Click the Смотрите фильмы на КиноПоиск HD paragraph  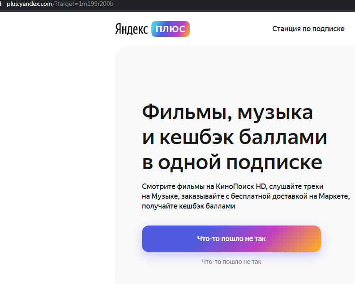coord(246,196)
